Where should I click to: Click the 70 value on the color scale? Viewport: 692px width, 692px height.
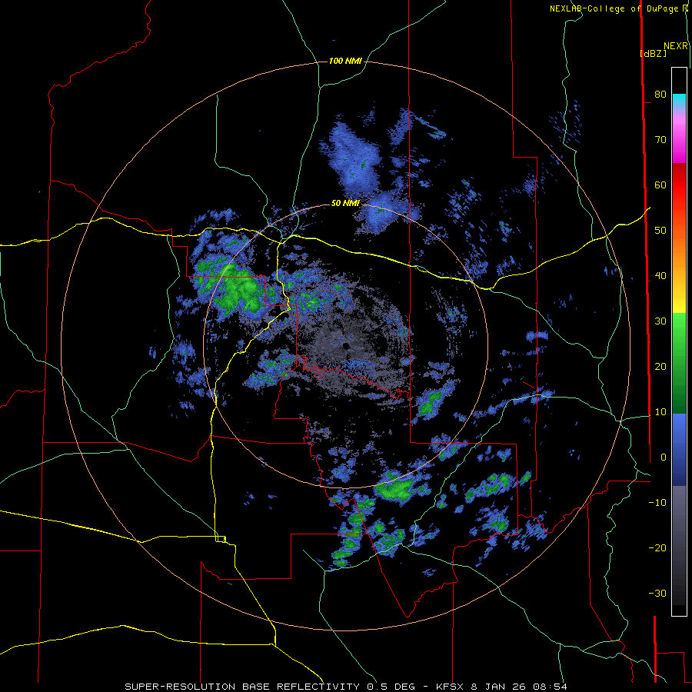[660, 139]
